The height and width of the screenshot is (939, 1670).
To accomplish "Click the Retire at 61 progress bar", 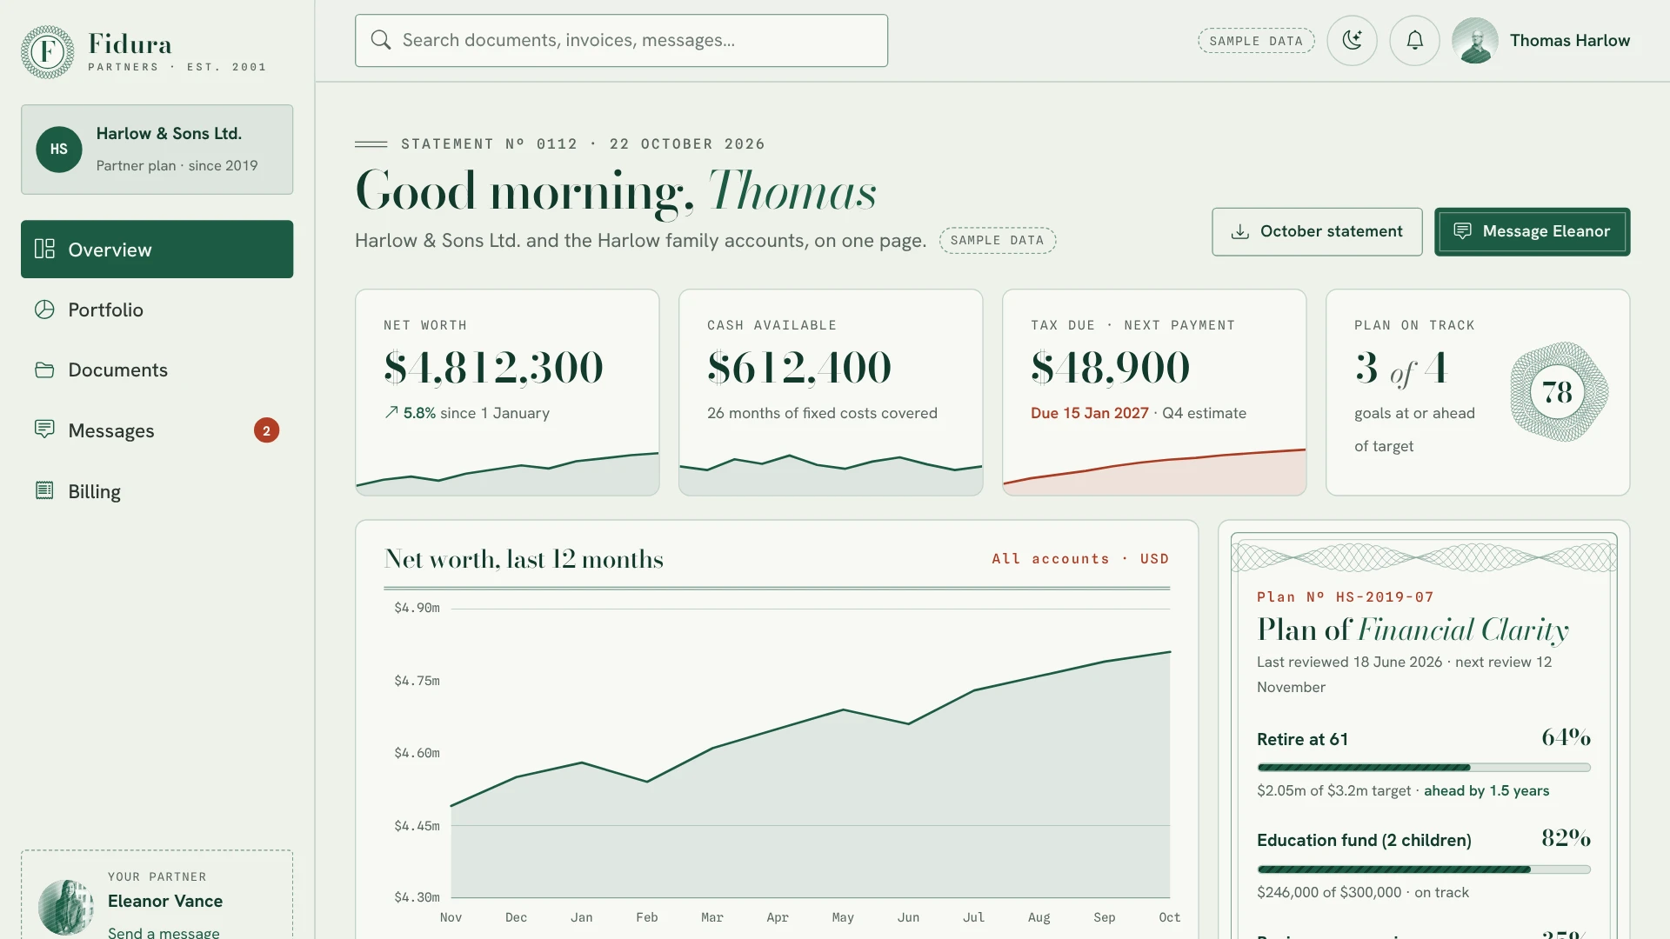I will click(x=1424, y=768).
